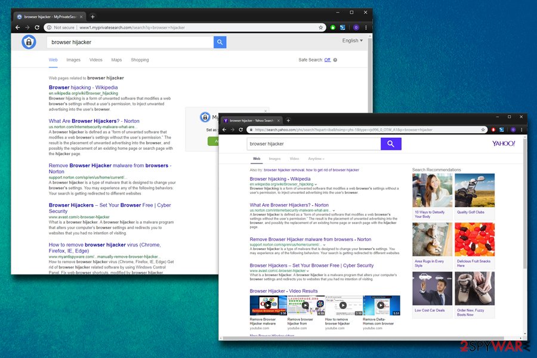The image size is (537, 358).
Task: Select Web tab on MyPrivateSearch
Action: [53, 60]
